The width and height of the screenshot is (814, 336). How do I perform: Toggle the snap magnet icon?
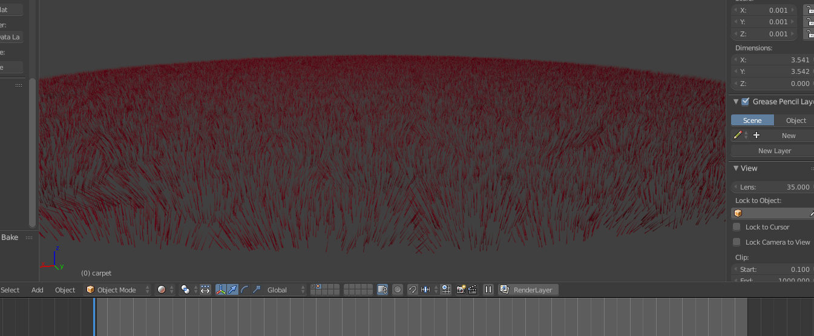413,290
